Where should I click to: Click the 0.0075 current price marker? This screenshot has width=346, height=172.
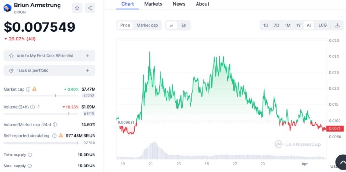[x=335, y=128]
